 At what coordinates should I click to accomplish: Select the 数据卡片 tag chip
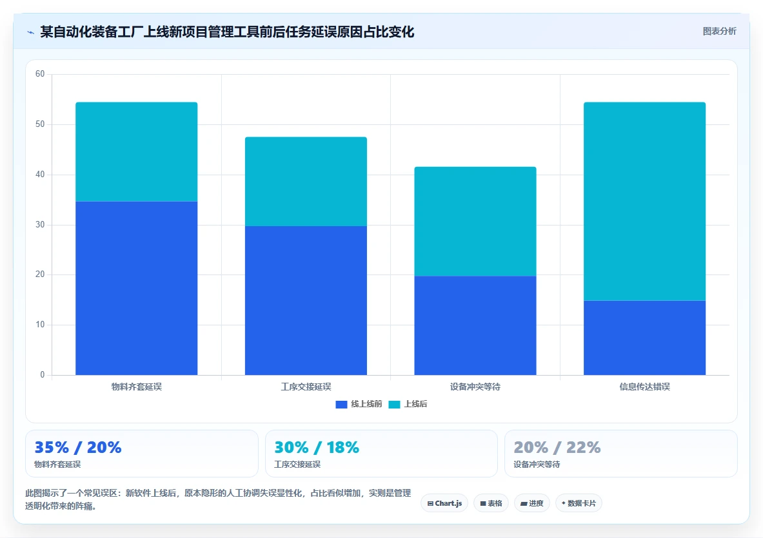coord(579,503)
